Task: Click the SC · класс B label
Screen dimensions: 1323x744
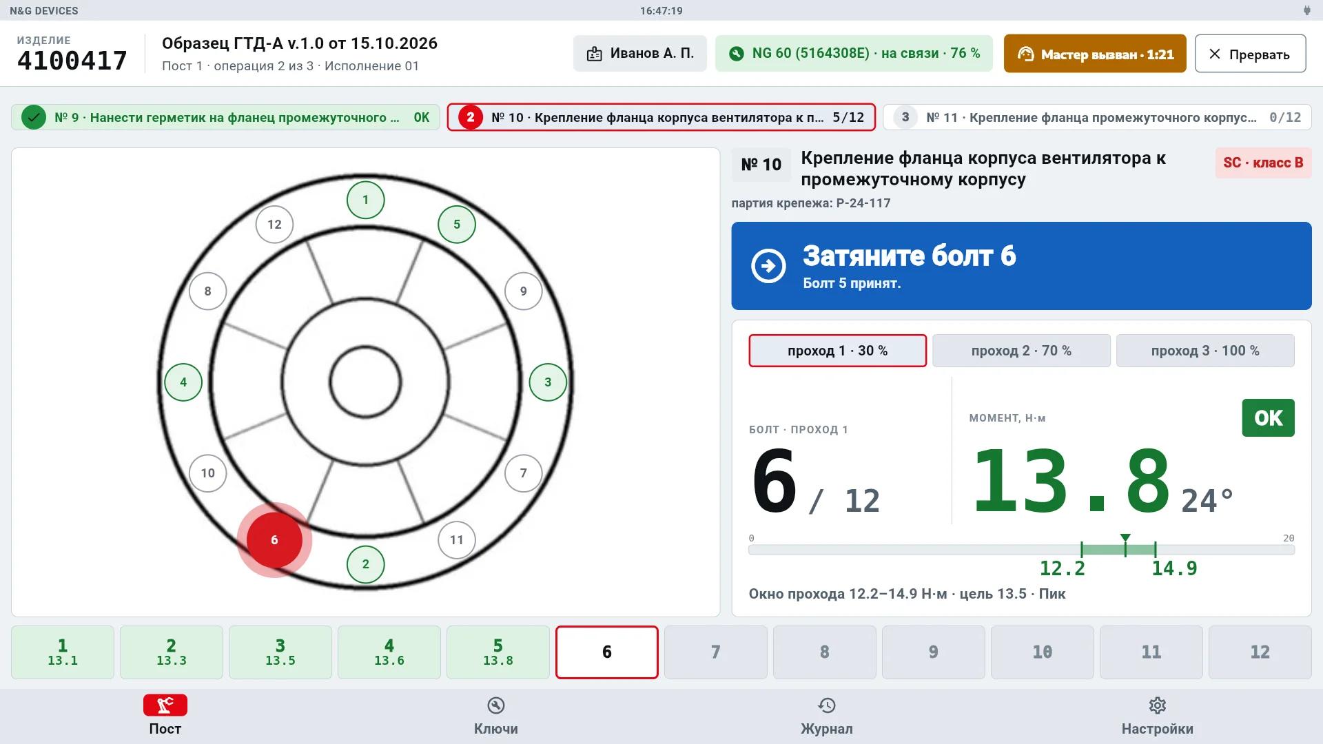Action: tap(1263, 163)
